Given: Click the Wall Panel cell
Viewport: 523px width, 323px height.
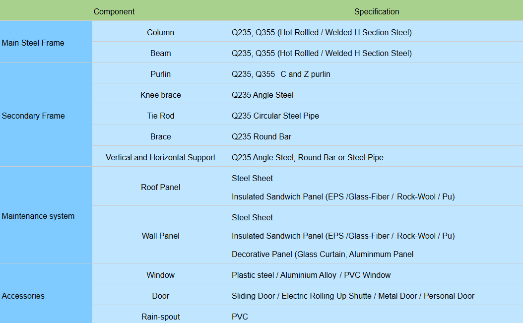Looking at the screenshot, I should [160, 236].
